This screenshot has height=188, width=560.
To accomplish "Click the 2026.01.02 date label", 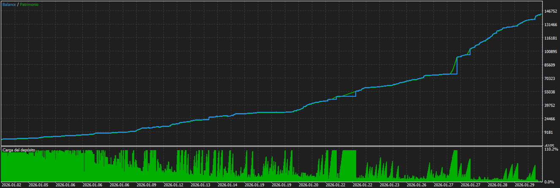I will [11, 185].
